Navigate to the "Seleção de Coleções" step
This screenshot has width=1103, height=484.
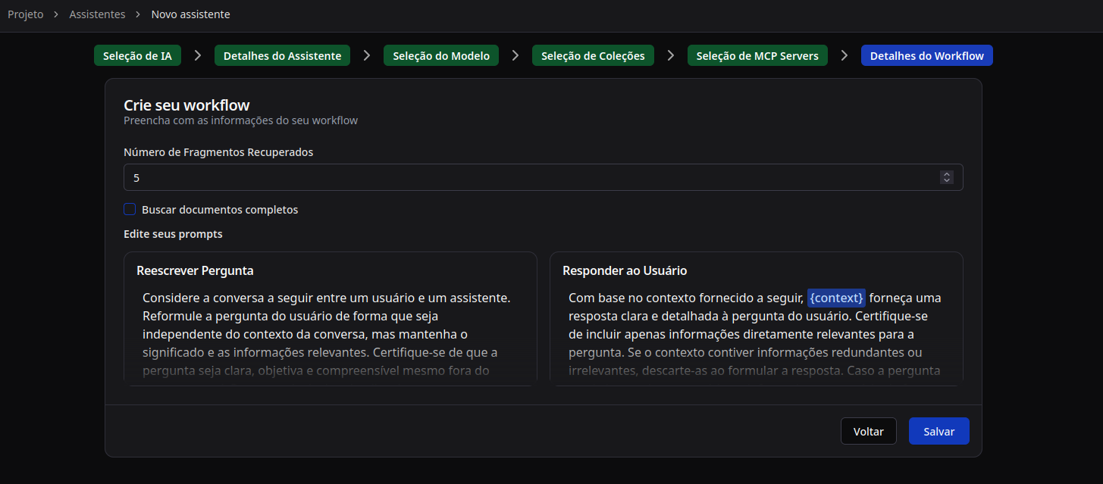click(x=593, y=55)
